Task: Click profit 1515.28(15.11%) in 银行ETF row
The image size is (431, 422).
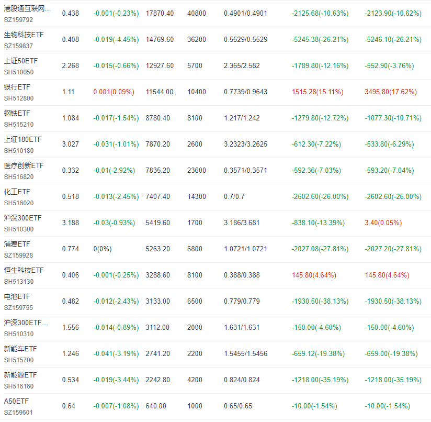Action: tap(317, 92)
